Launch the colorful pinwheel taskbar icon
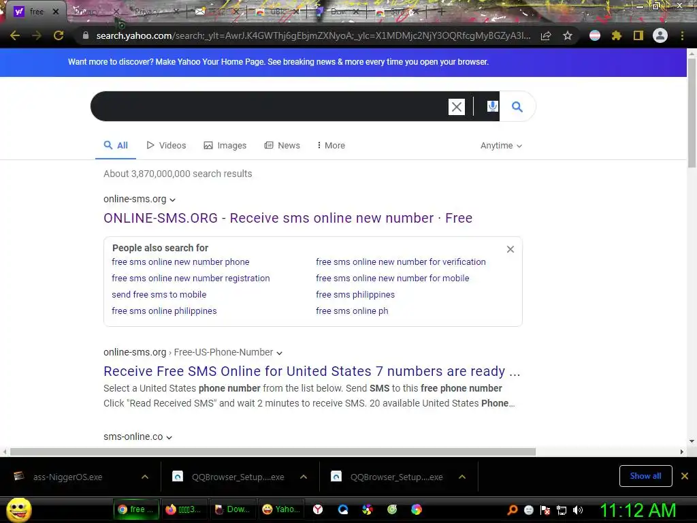This screenshot has height=523, width=697. coord(367,509)
